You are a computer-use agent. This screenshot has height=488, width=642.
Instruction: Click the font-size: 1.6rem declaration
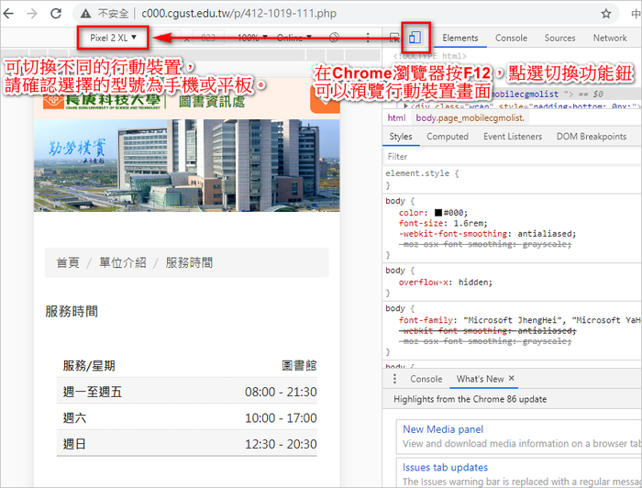pyautogui.click(x=443, y=223)
